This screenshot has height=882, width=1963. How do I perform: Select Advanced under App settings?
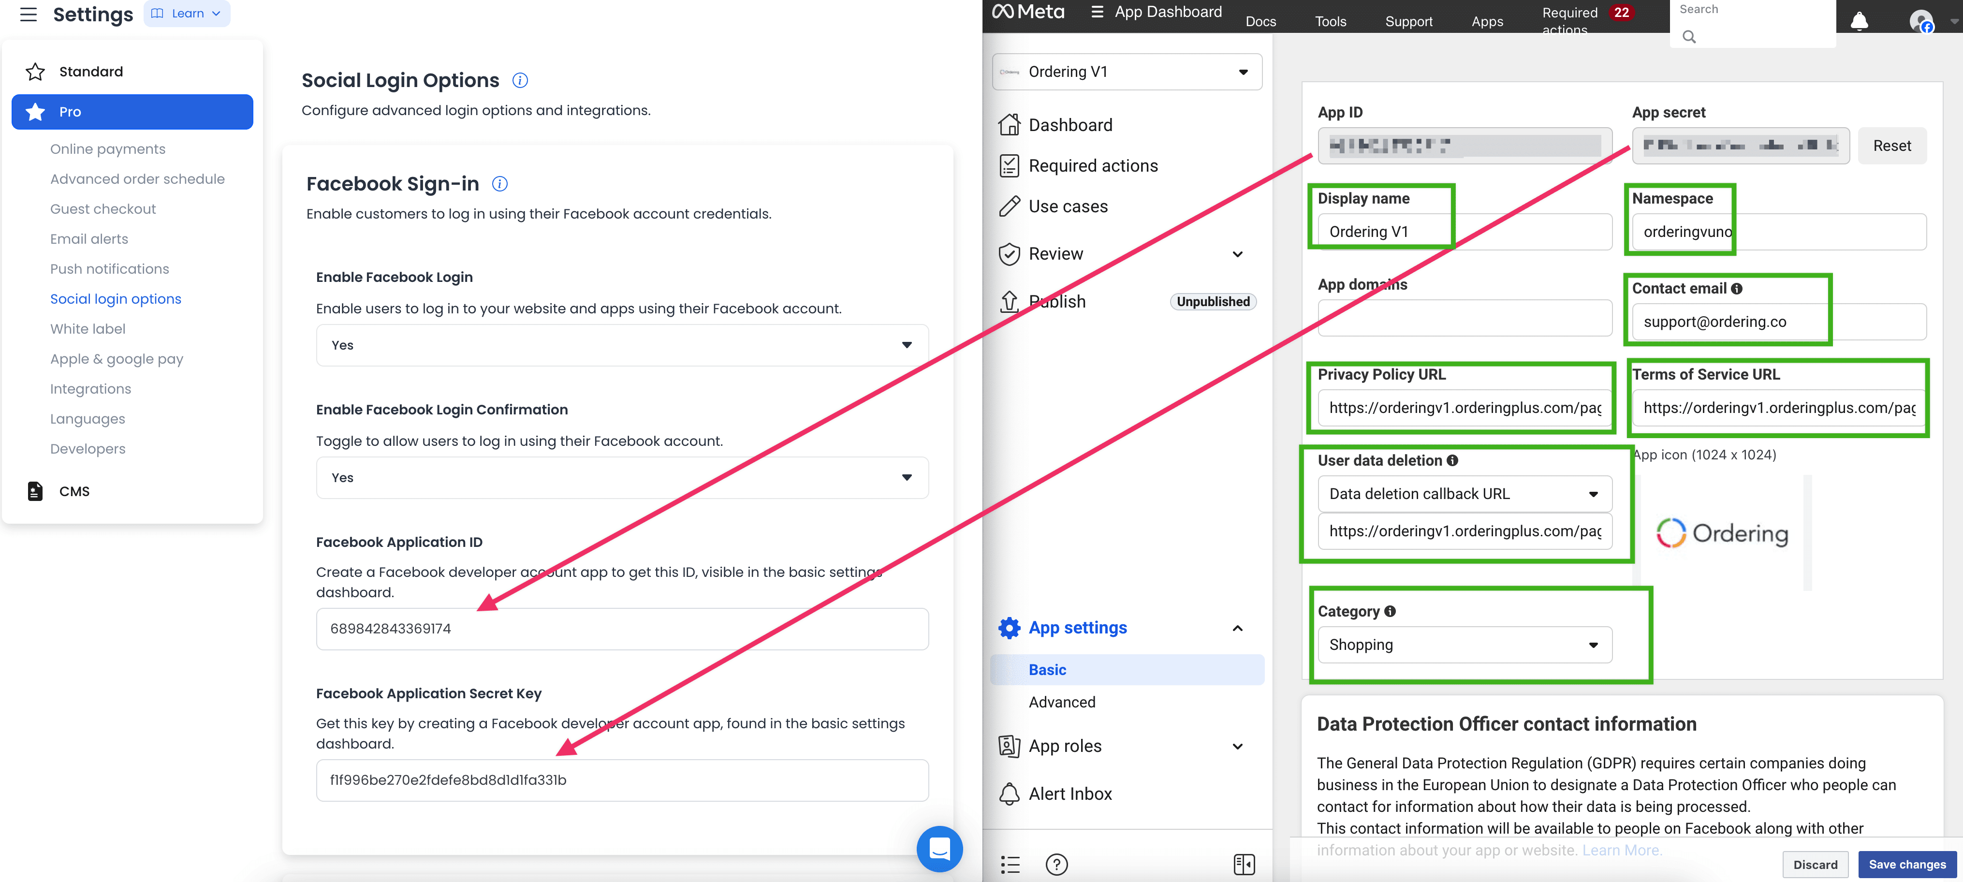pyautogui.click(x=1061, y=702)
